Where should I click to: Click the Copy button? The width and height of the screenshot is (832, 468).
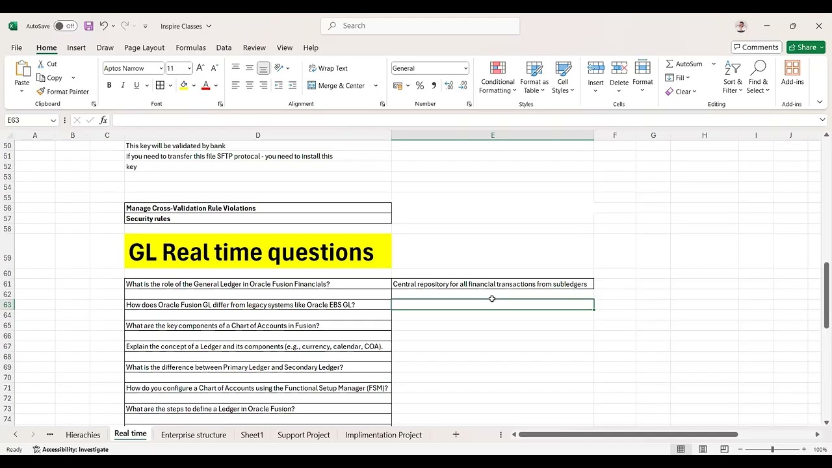click(50, 78)
